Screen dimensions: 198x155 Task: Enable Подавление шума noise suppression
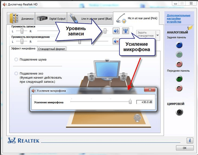(16, 59)
